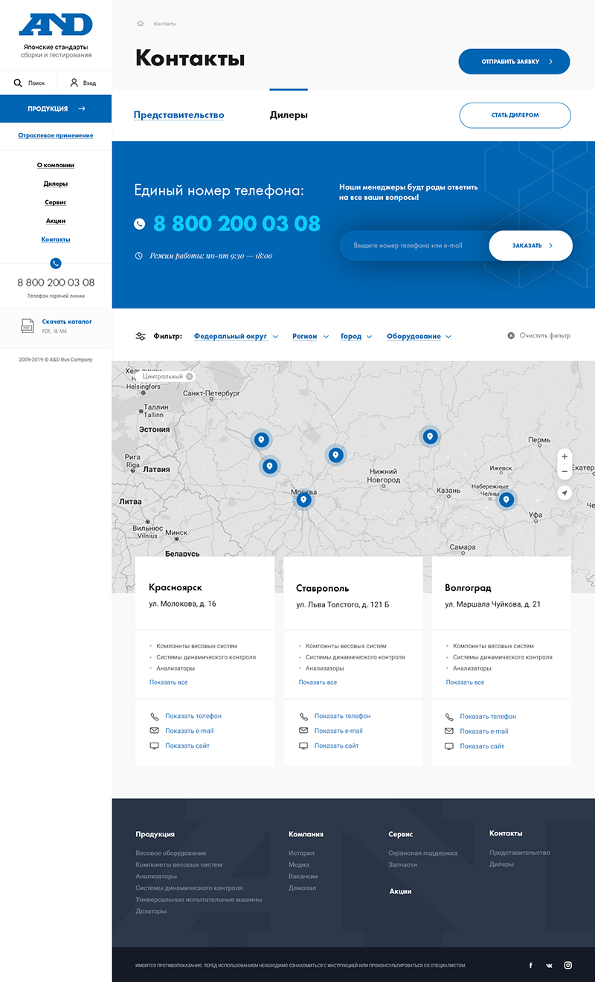Click the Отправить заявку button
Viewport: 595px width, 982px height.
514,62
